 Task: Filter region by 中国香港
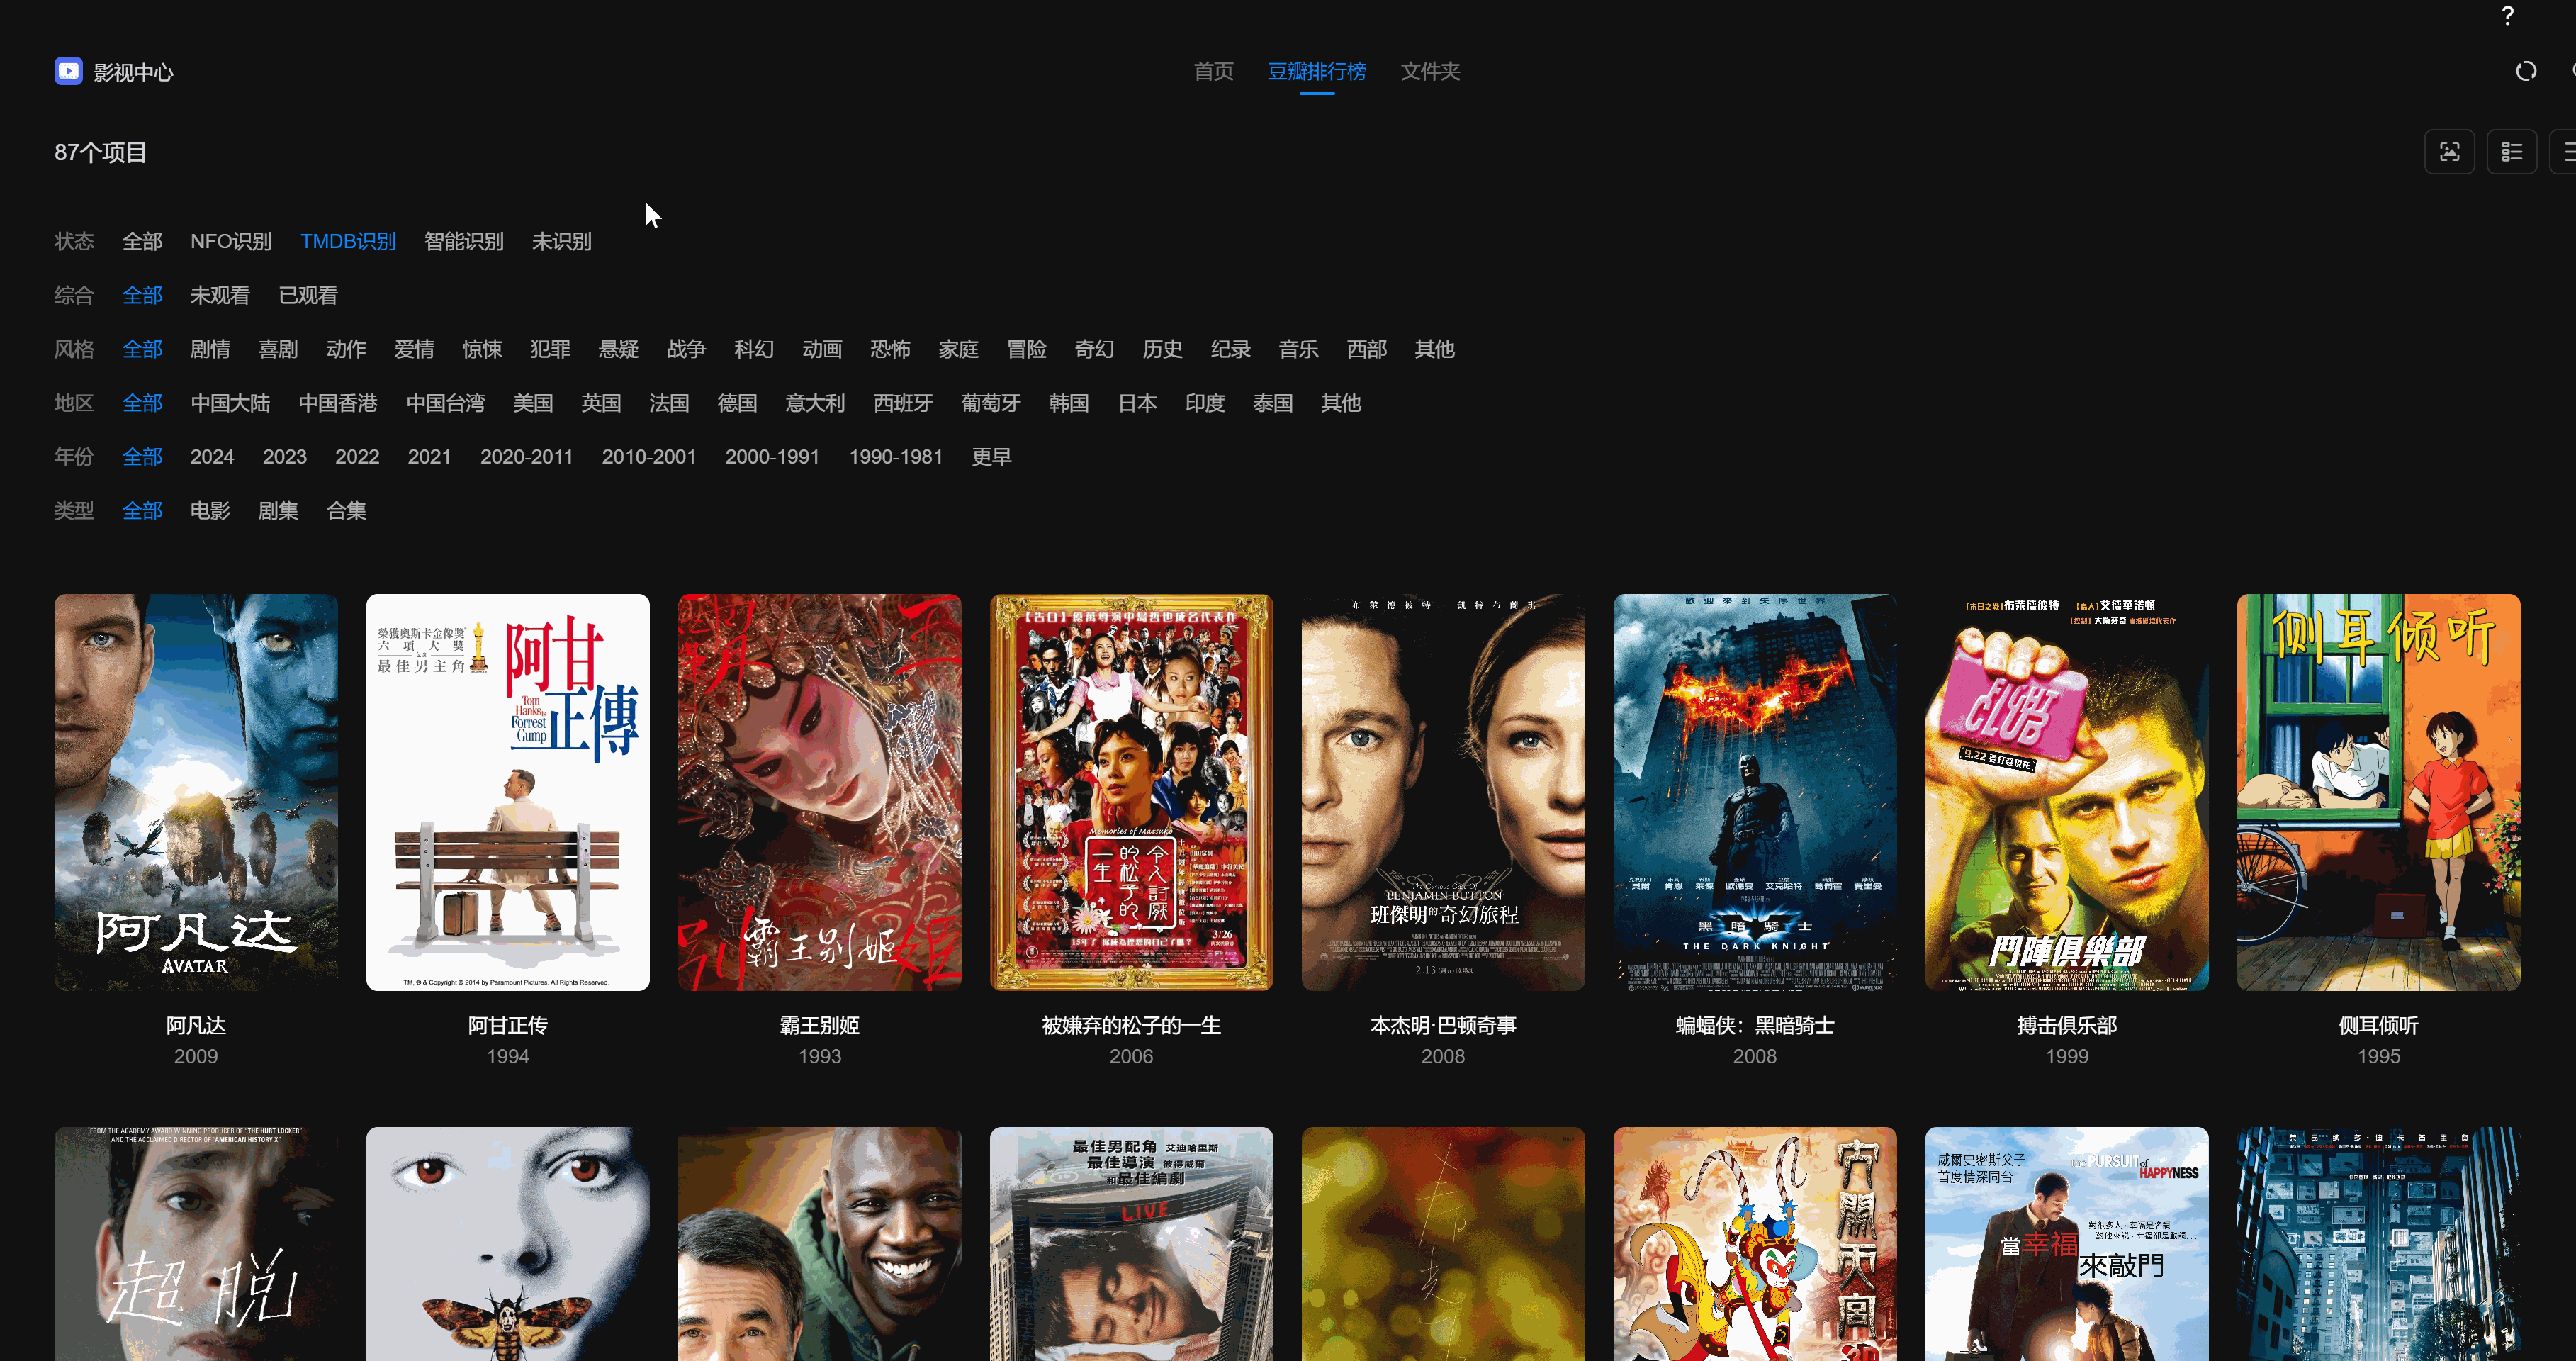click(x=338, y=403)
